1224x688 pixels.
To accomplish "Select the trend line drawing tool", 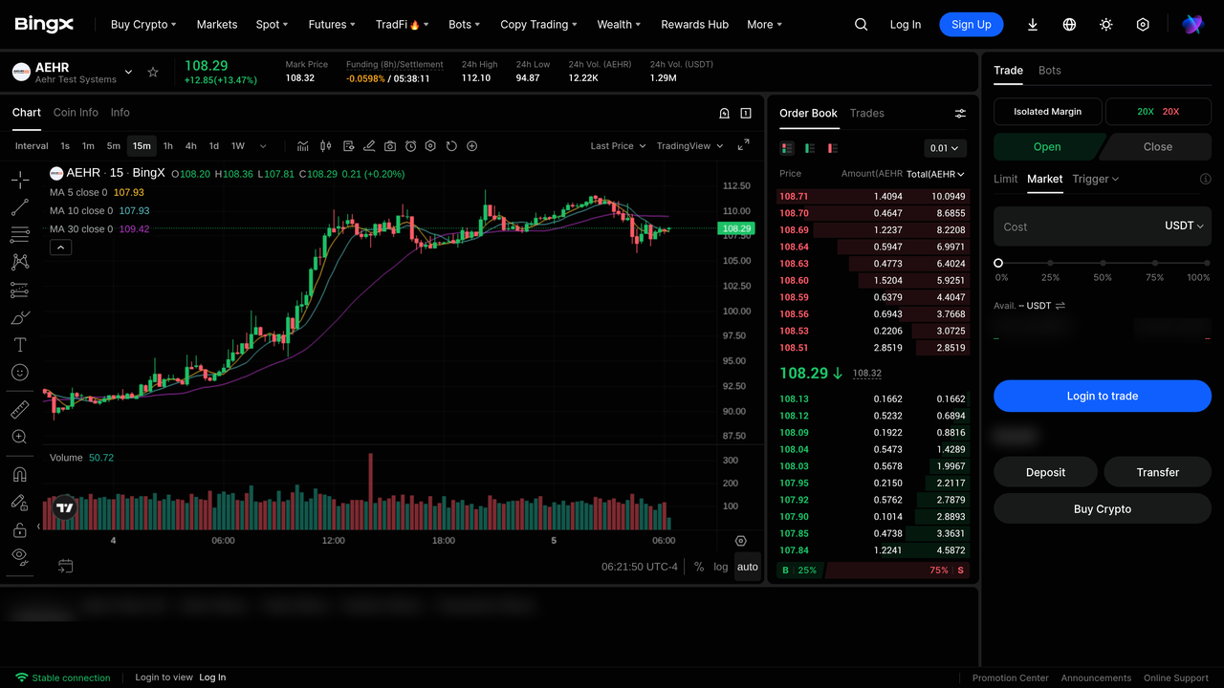I will (x=19, y=207).
